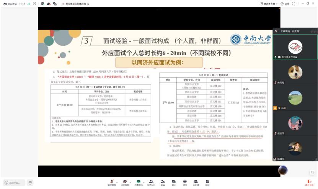Toggle fullscreen mode in the top bar
Screen dimensions: 318x189
(294, 3)
